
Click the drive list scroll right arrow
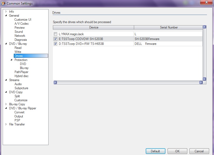click(201, 82)
